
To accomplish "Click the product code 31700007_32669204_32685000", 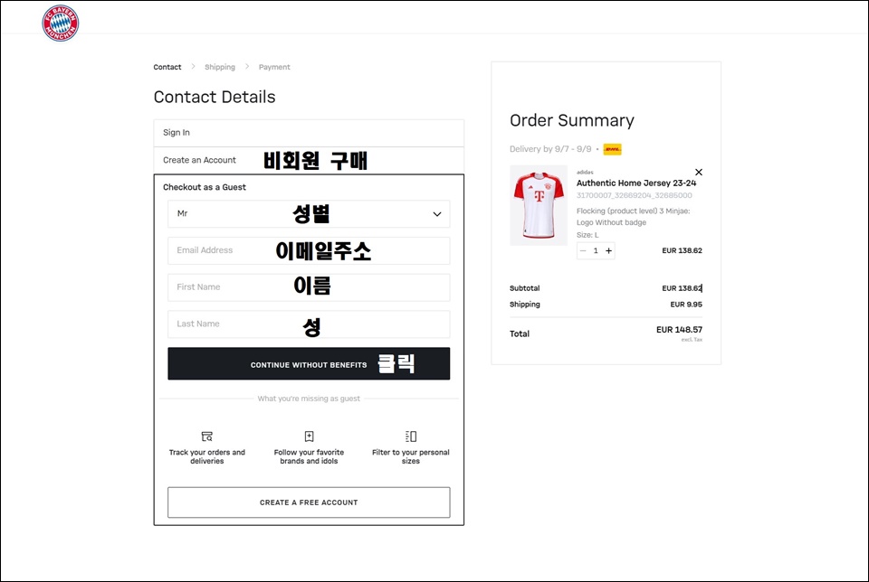I will click(634, 195).
